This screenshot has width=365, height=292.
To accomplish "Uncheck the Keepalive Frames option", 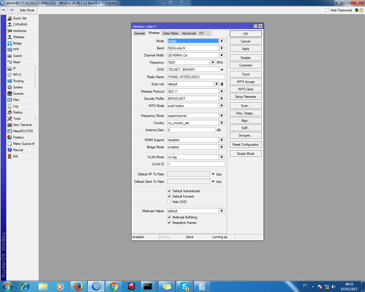I will click(x=169, y=222).
